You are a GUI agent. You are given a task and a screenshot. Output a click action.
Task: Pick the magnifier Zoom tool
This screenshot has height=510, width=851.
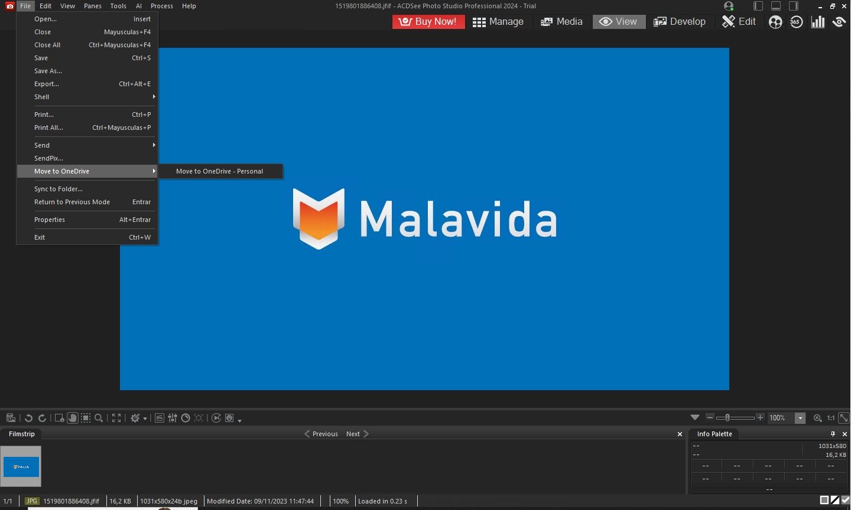click(99, 418)
